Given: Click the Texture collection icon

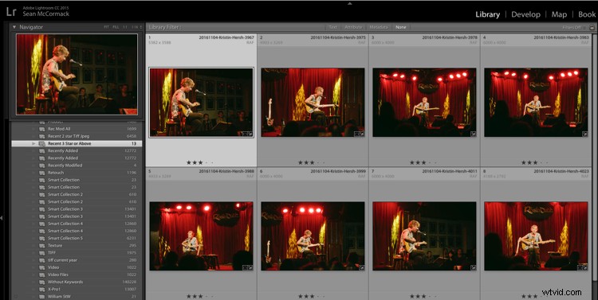Looking at the screenshot, I should click(42, 246).
